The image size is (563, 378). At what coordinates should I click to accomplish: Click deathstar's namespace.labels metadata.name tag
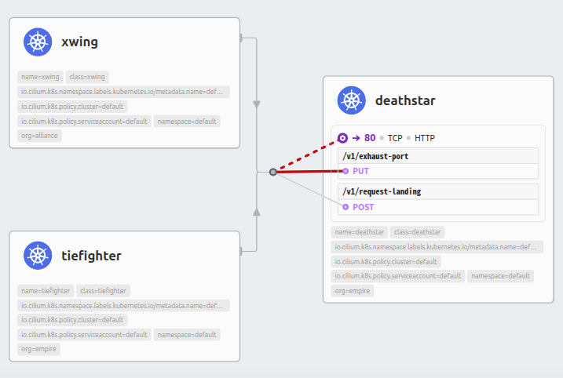click(437, 247)
